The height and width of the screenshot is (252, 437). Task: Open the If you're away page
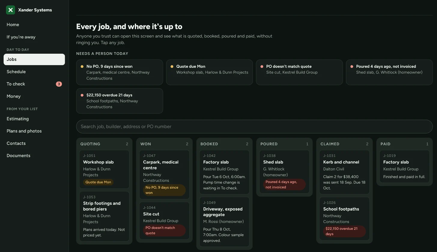pos(34,37)
